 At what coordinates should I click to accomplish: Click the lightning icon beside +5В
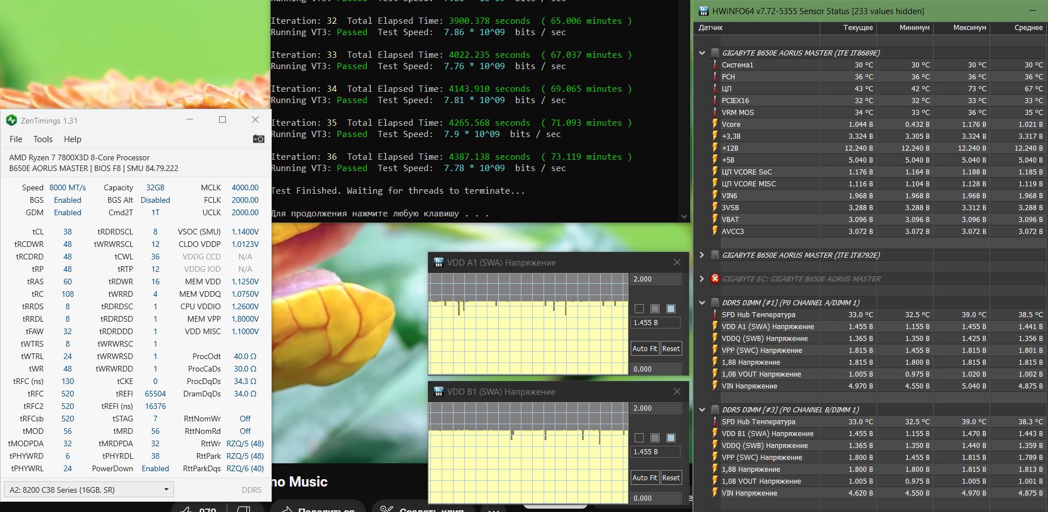pyautogui.click(x=715, y=160)
